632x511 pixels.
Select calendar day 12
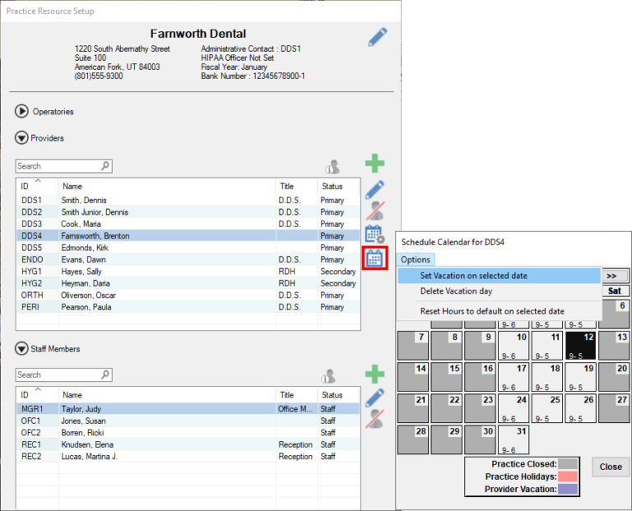click(580, 346)
